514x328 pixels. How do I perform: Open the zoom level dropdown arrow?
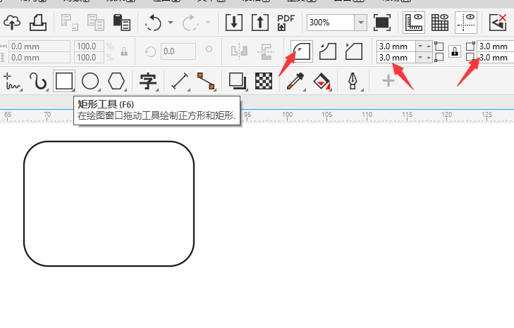[x=360, y=23]
